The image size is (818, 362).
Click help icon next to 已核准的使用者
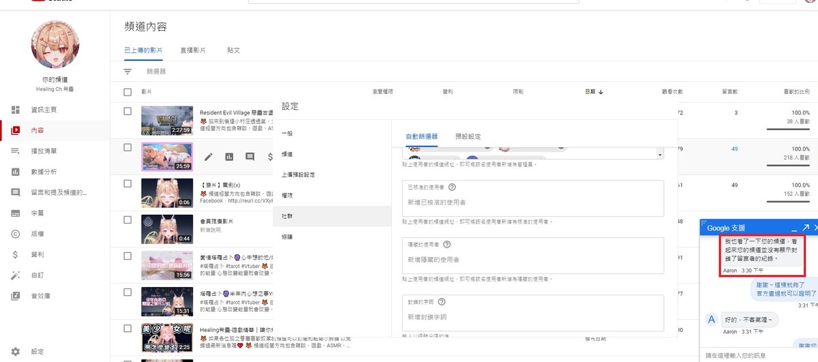pyautogui.click(x=452, y=187)
